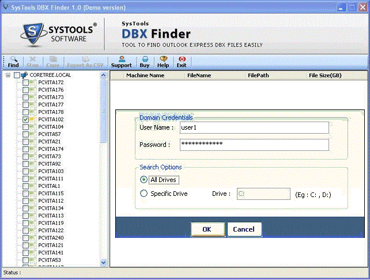The height and width of the screenshot is (280, 370).
Task: Check the PCVITA104 checkbox
Action: click(x=25, y=127)
